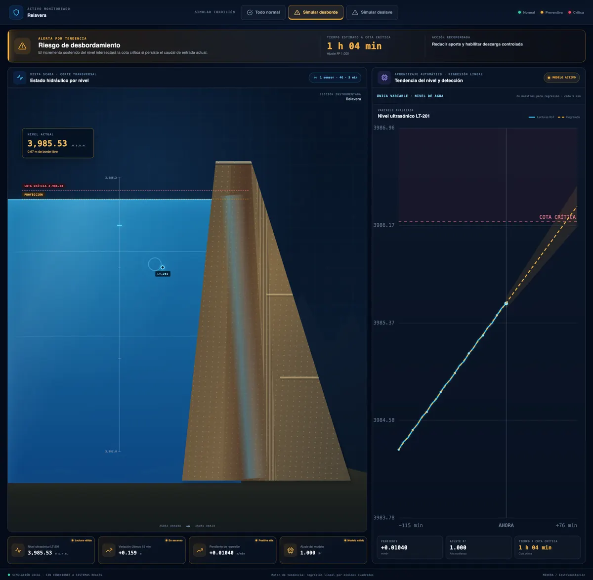The width and height of the screenshot is (593, 580).
Task: Click the chip icon in Ajuste del modelo card
Action: (291, 550)
